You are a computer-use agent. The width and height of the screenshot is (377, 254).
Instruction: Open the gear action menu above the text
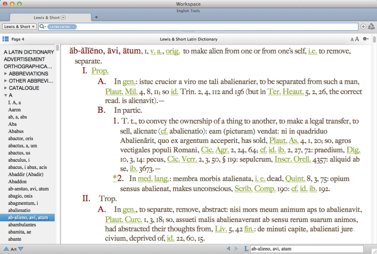coord(366,38)
